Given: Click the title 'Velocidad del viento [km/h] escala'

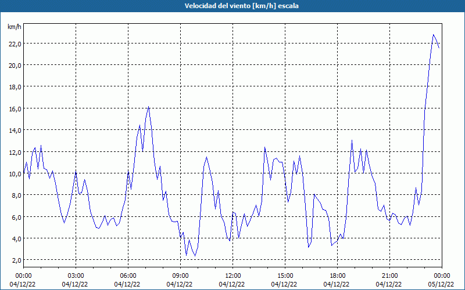Looking at the screenshot, I should coord(241,6).
